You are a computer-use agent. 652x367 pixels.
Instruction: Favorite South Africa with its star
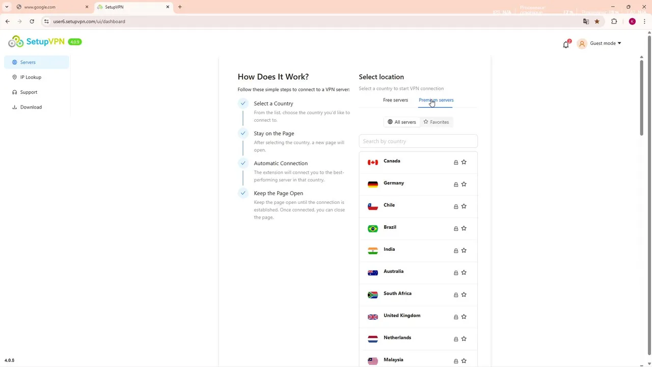(x=464, y=295)
